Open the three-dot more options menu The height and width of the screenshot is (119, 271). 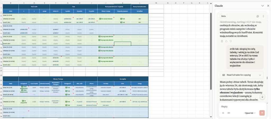point(263,16)
